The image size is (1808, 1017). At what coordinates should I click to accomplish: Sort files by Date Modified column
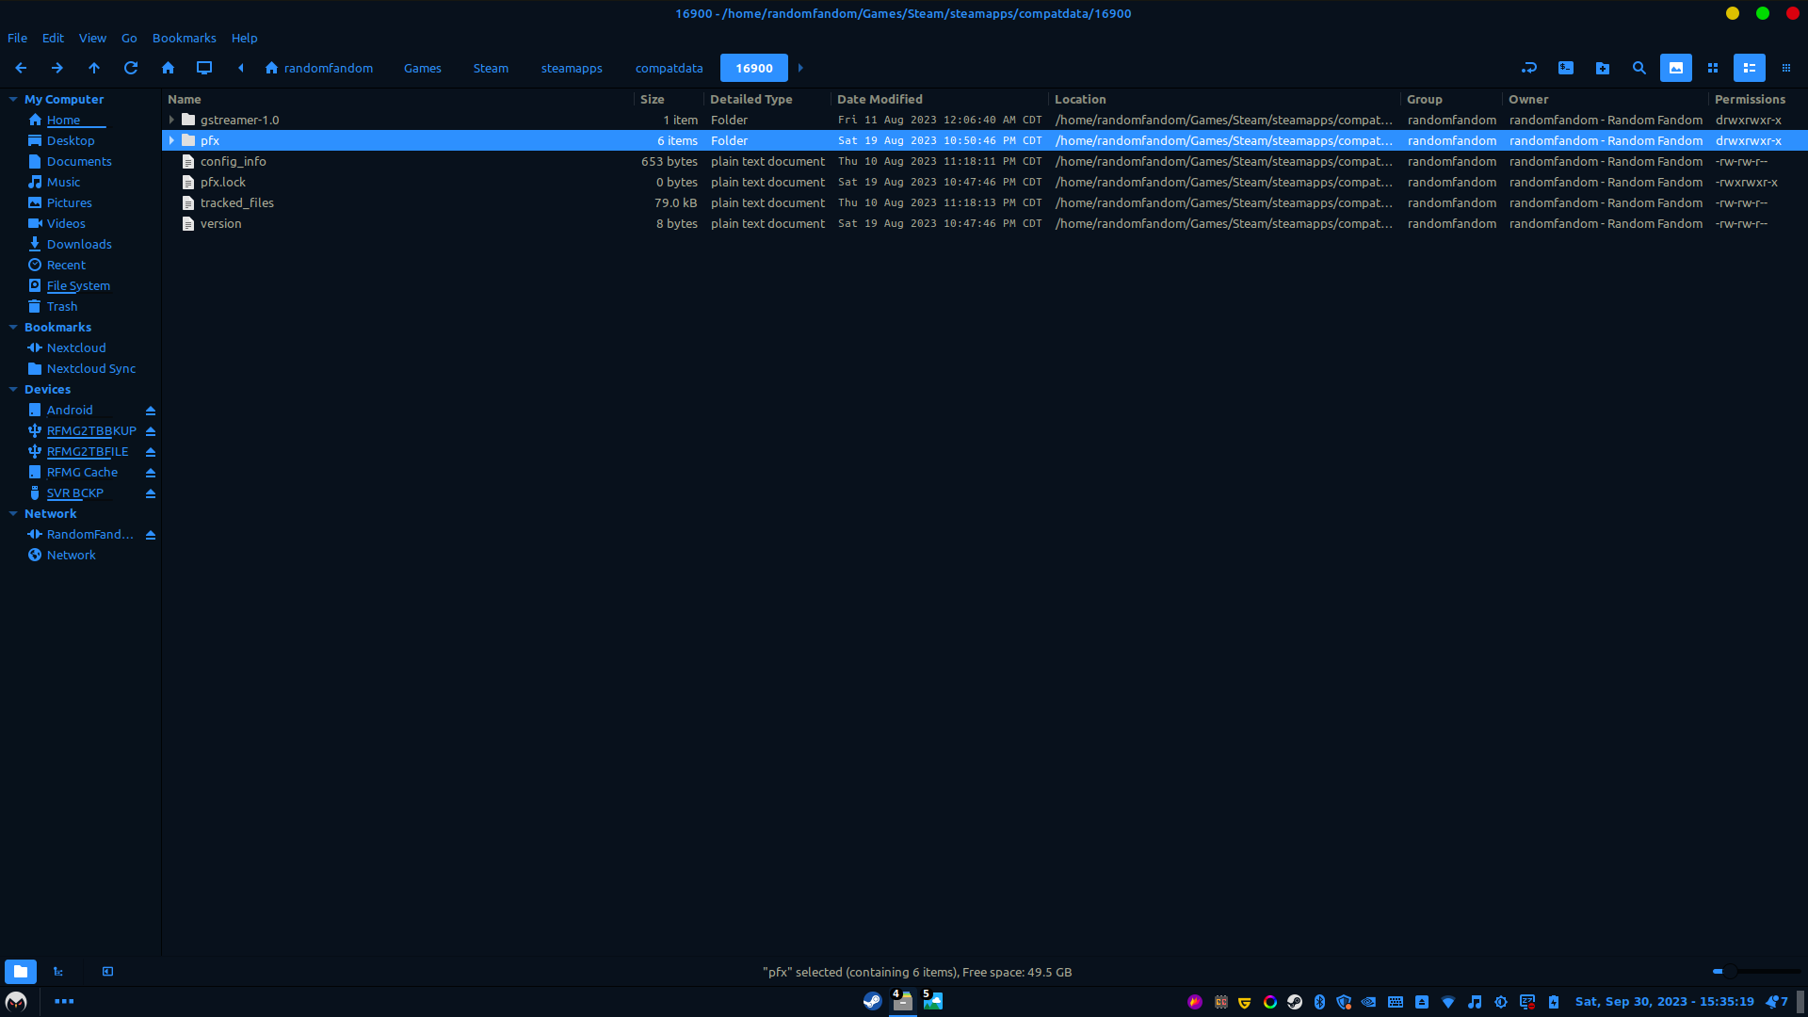pyautogui.click(x=880, y=99)
